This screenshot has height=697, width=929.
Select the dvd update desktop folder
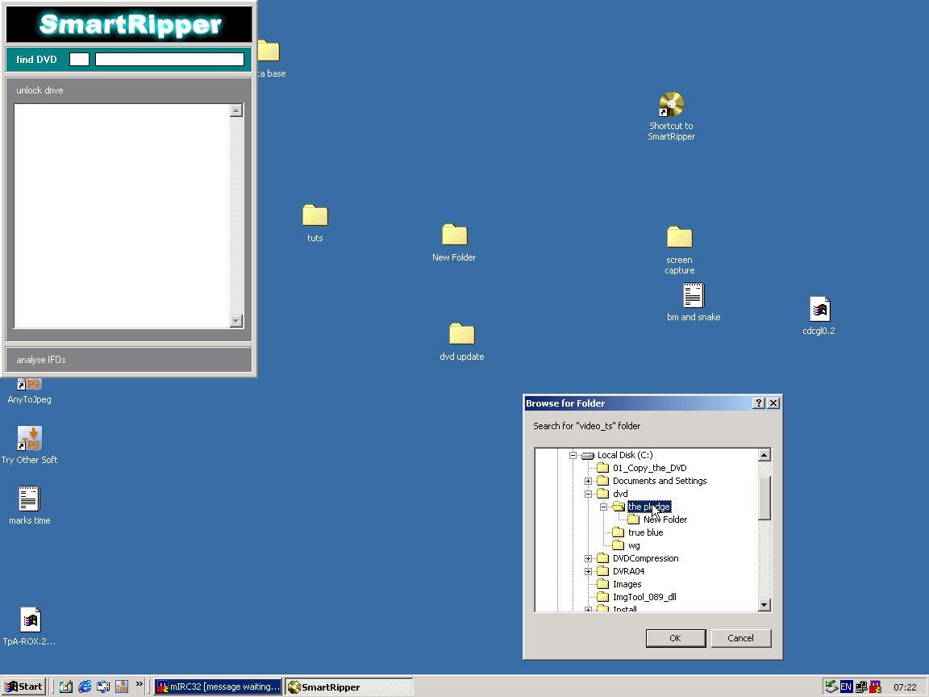pyautogui.click(x=461, y=342)
